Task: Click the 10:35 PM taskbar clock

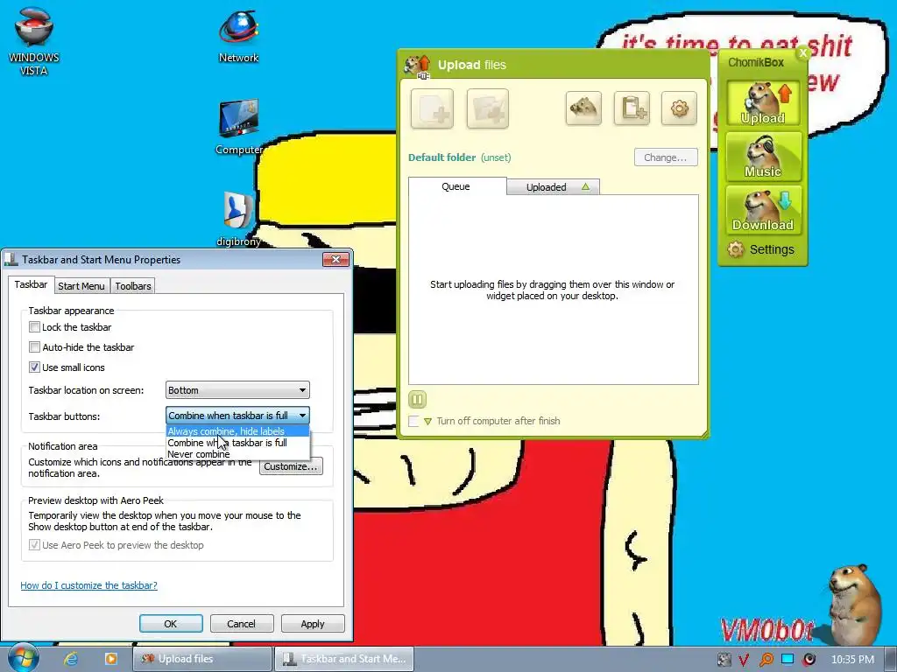Action: (852, 660)
